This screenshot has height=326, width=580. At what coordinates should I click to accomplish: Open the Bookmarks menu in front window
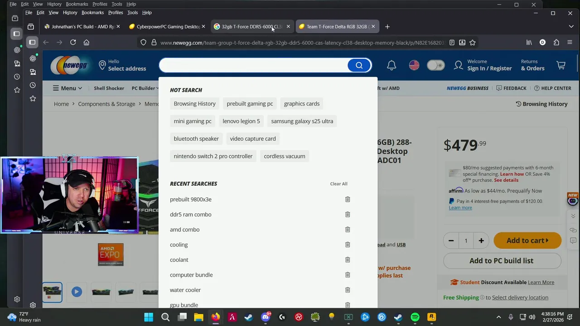(x=92, y=13)
